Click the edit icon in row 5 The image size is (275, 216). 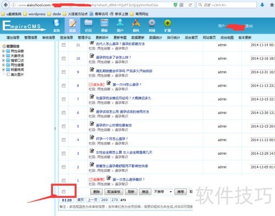92,123
